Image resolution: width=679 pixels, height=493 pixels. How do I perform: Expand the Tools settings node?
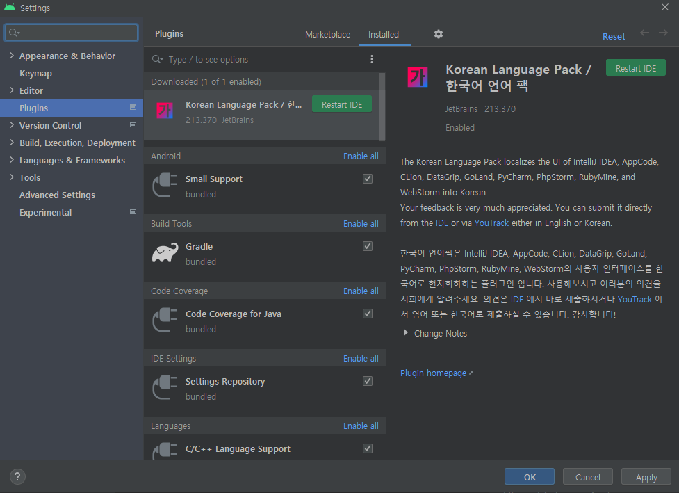12,177
